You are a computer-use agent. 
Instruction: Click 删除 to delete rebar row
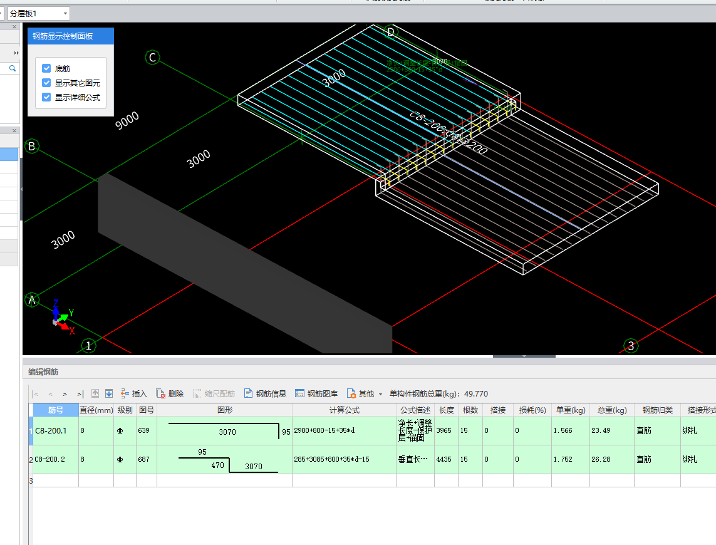(170, 394)
